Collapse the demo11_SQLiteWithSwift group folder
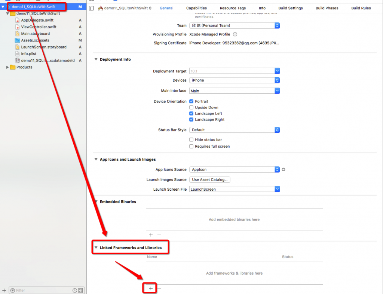 [7, 13]
